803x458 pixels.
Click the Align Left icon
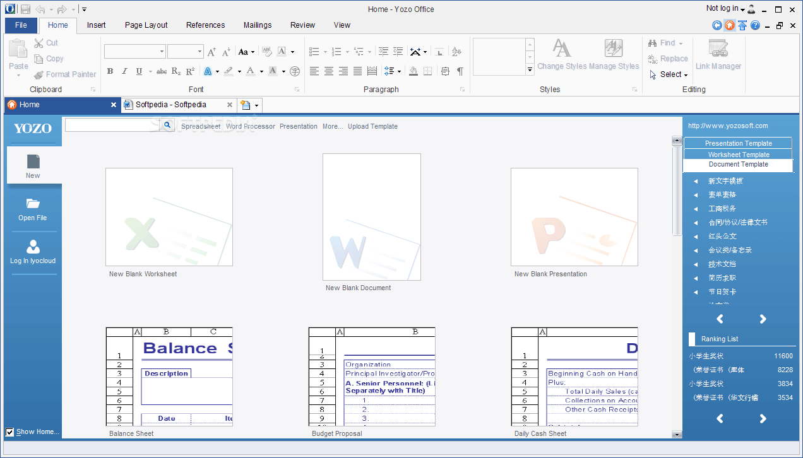pyautogui.click(x=314, y=71)
